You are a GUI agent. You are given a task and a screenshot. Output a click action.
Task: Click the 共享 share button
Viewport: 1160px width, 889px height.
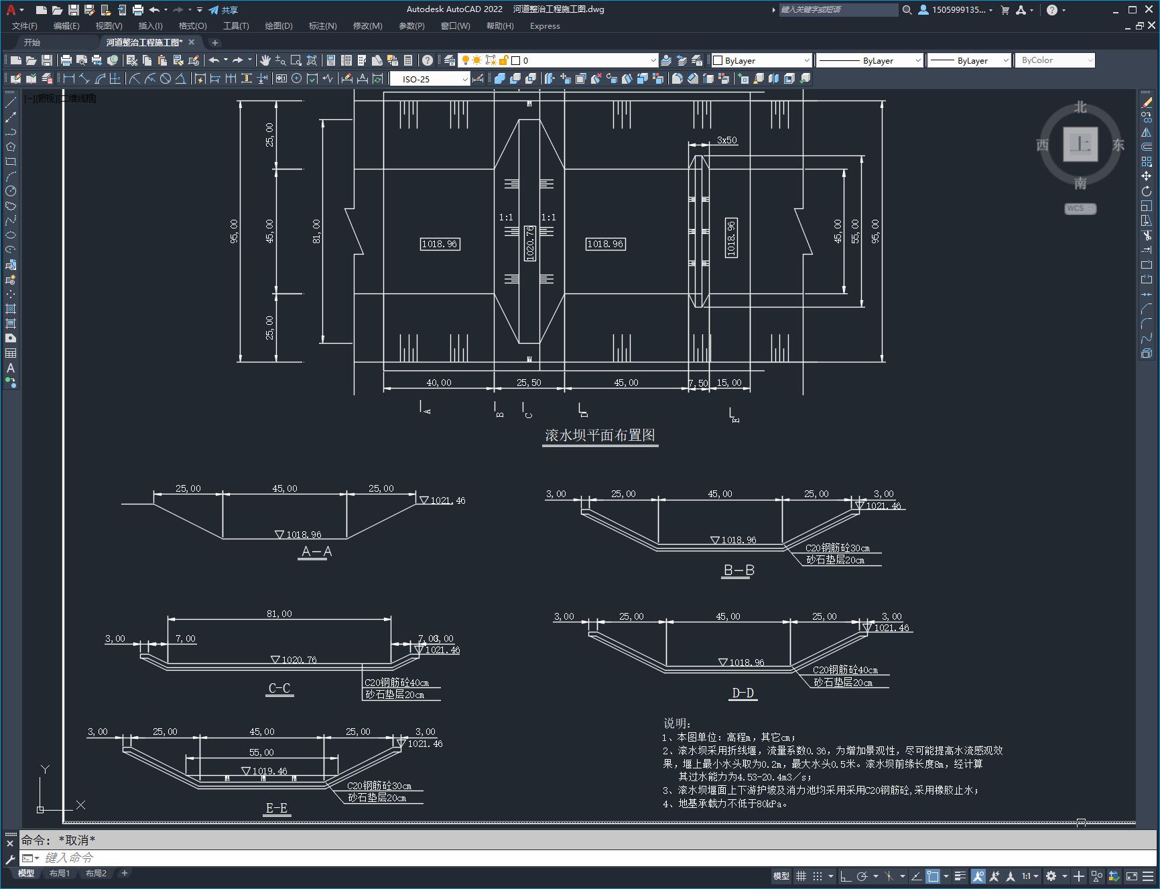(223, 10)
